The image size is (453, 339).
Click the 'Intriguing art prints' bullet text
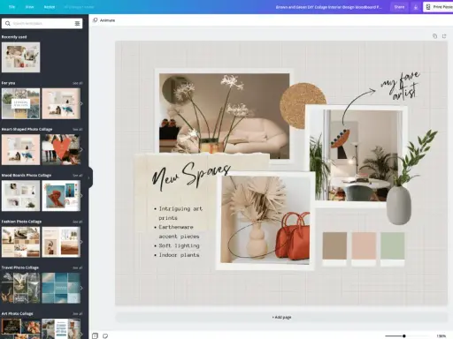pos(180,213)
